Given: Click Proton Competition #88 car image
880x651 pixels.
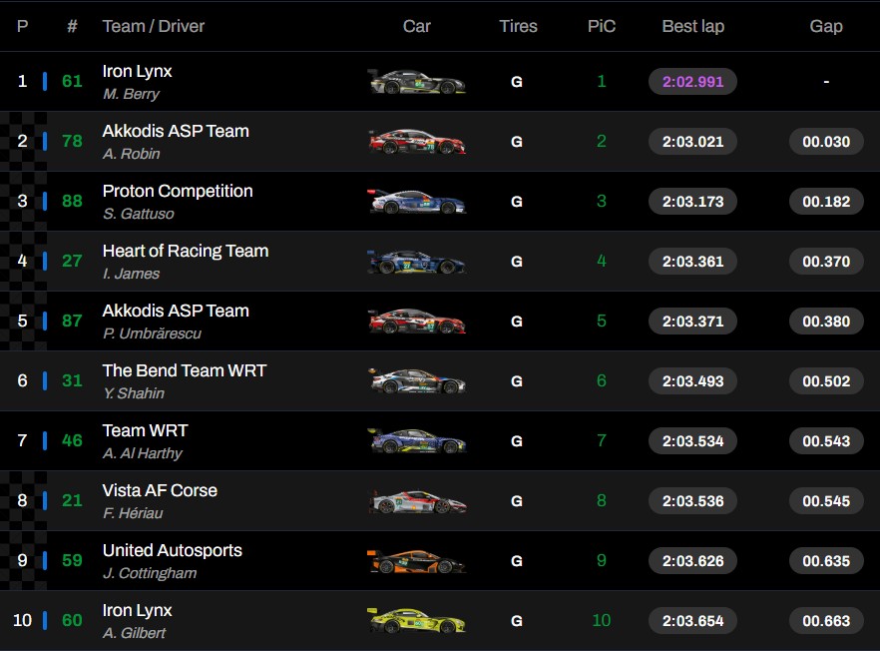Looking at the screenshot, I should pyautogui.click(x=416, y=202).
